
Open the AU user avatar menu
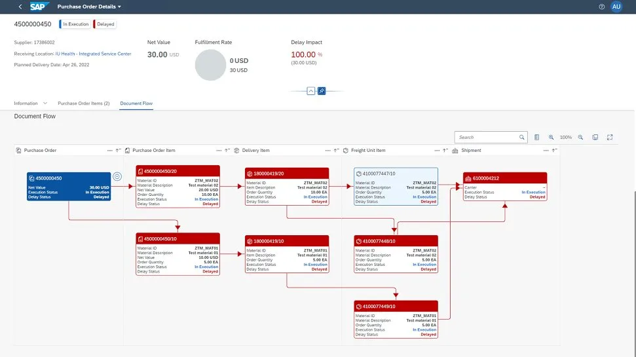coord(616,7)
